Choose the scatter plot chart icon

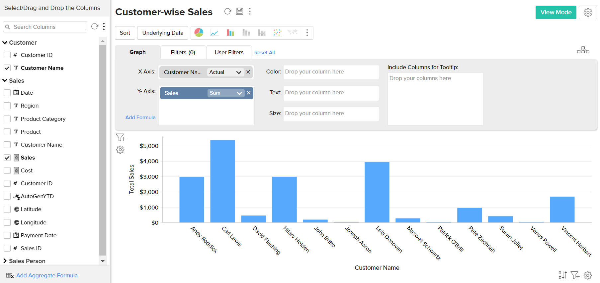pos(277,32)
